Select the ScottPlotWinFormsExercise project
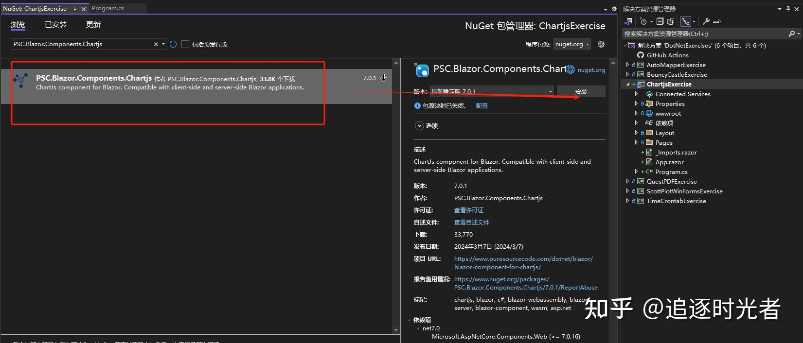 (684, 191)
